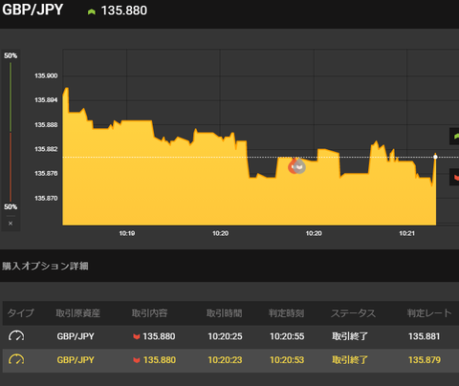Click the 10:21 time axis label
459x386 pixels.
[x=407, y=233]
